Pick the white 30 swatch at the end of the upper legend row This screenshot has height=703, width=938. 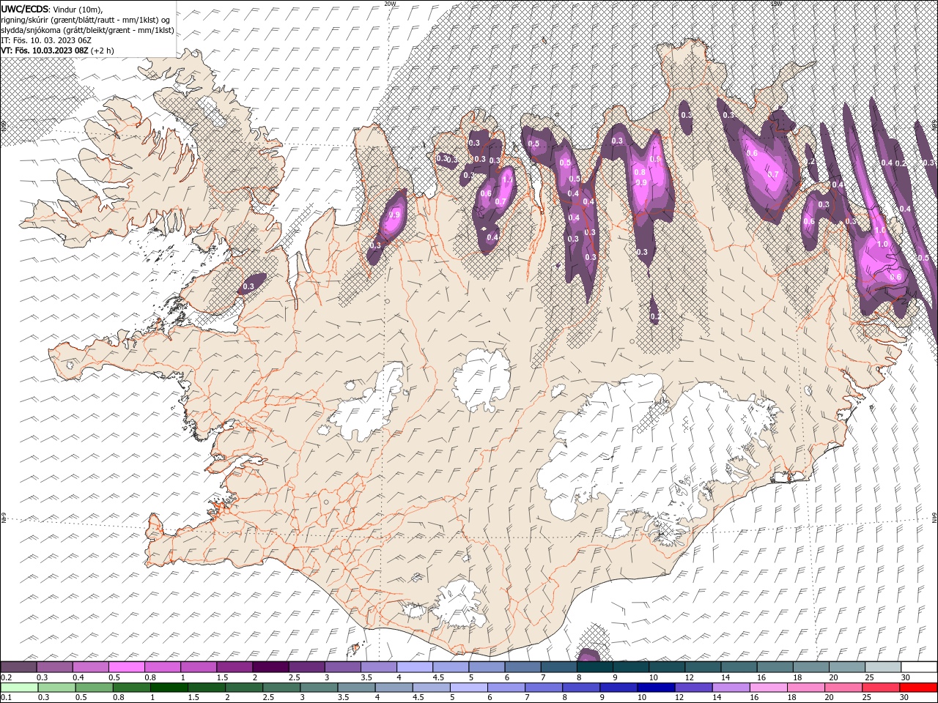point(919,667)
